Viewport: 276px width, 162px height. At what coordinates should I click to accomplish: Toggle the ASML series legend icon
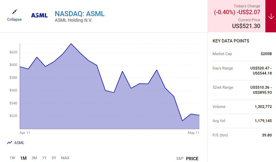pos(10,143)
